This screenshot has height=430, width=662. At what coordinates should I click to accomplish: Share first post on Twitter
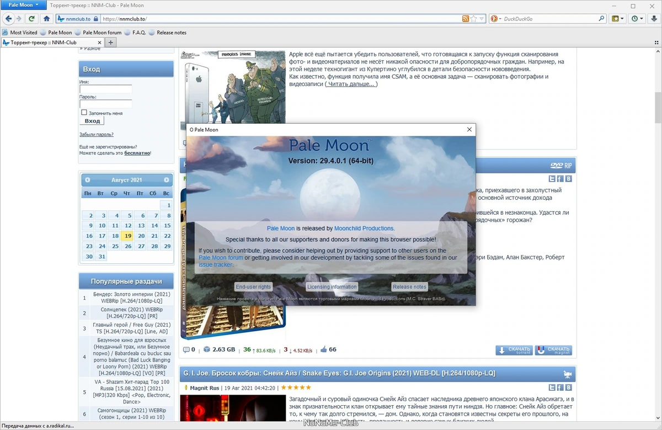pyautogui.click(x=552, y=178)
